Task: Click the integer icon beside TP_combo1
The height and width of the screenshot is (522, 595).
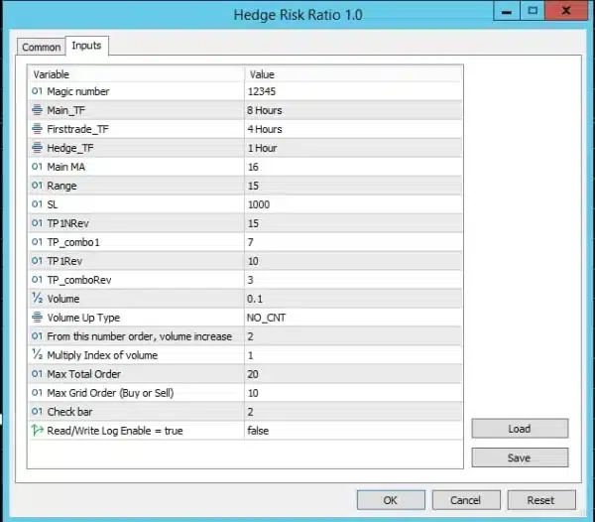Action: 37,242
